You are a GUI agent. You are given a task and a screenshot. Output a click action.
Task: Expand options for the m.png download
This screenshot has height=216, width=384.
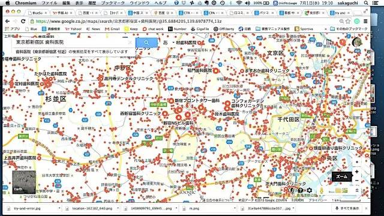235,208
